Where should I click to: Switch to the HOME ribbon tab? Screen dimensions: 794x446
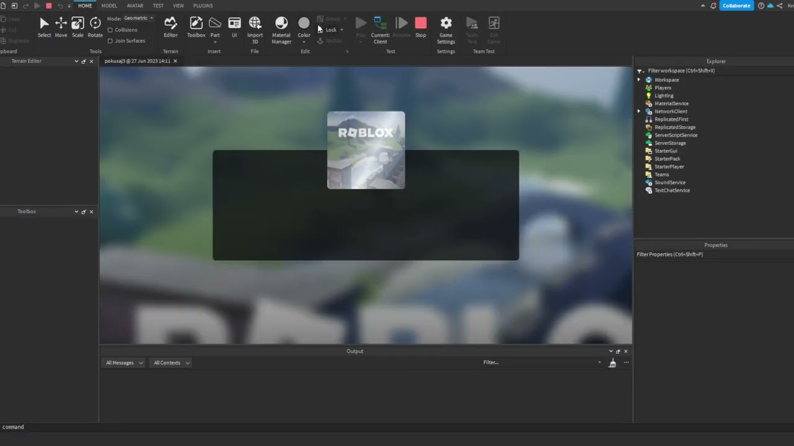click(x=85, y=6)
